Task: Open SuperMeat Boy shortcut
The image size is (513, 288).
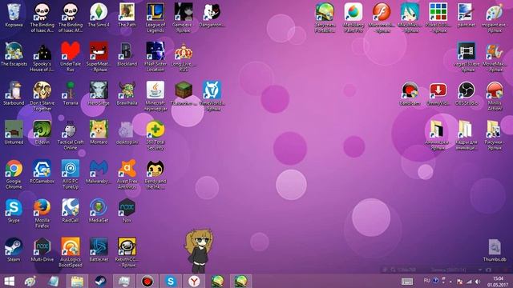Action: coord(99,57)
